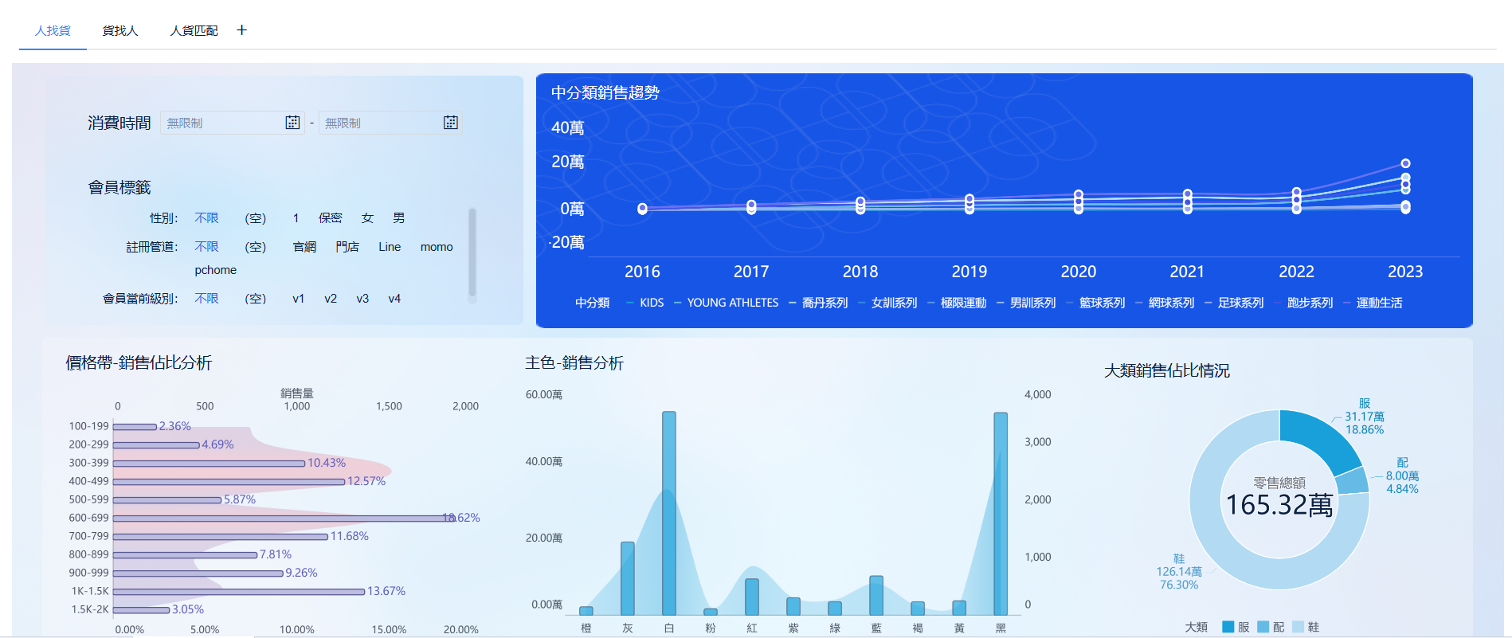Toggle 鞋 legend in donut chart

(x=1306, y=628)
